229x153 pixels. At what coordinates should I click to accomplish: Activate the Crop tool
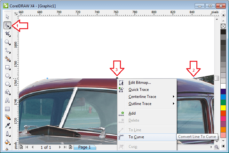[7, 34]
